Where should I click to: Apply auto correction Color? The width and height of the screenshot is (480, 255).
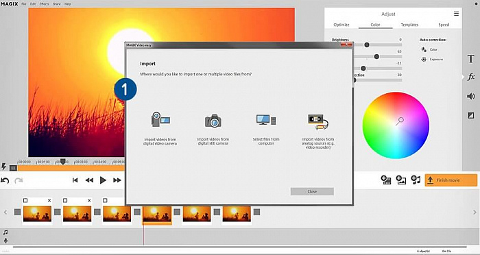click(x=429, y=49)
